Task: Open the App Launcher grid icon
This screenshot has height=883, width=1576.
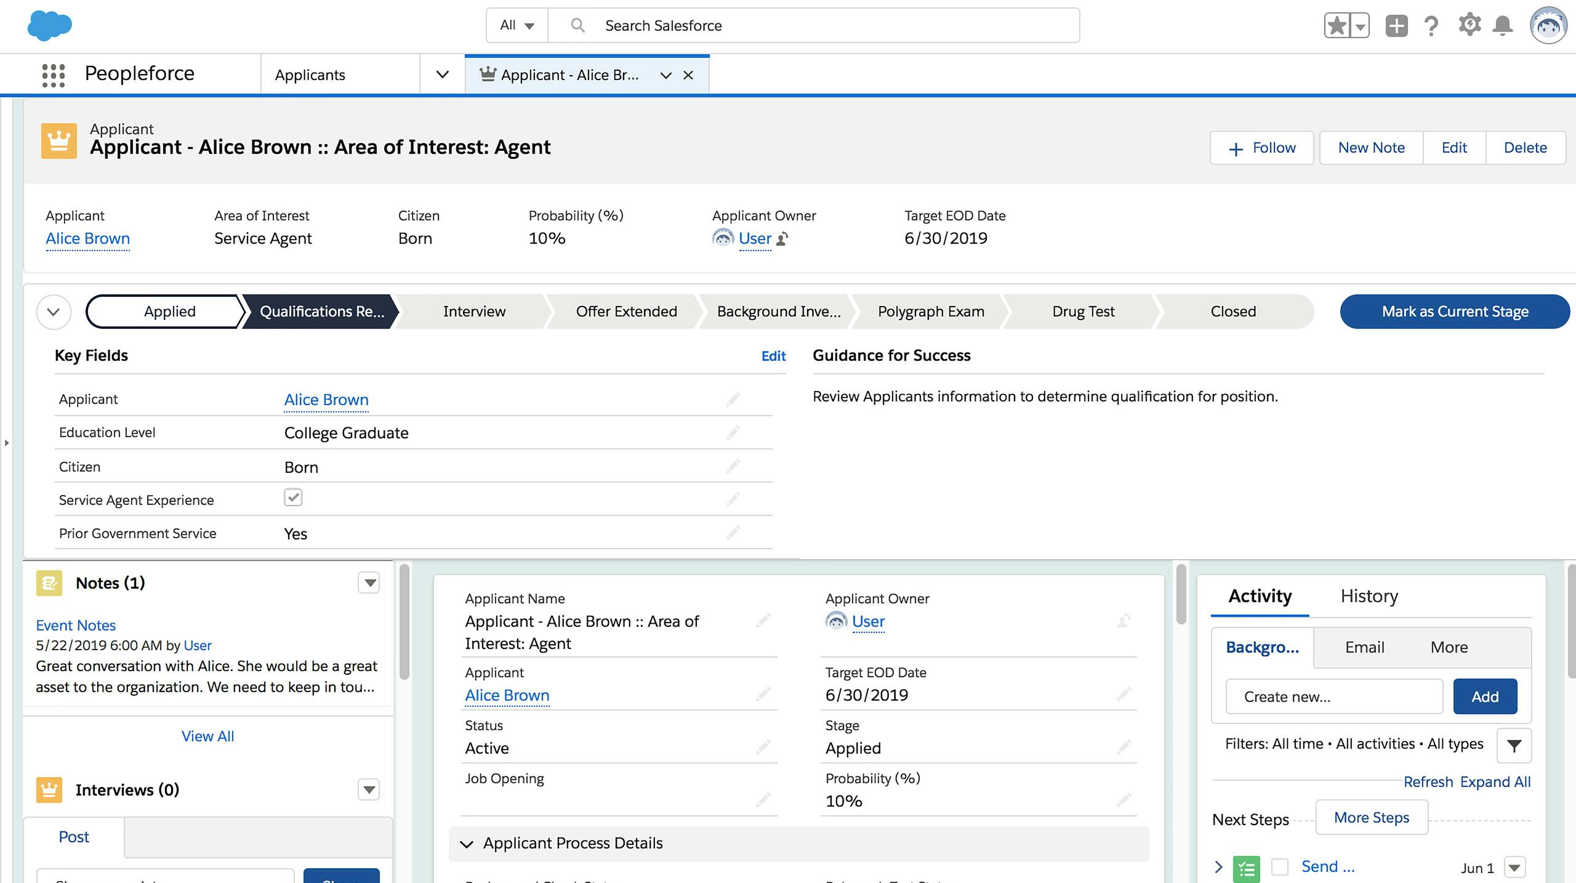Action: point(54,75)
